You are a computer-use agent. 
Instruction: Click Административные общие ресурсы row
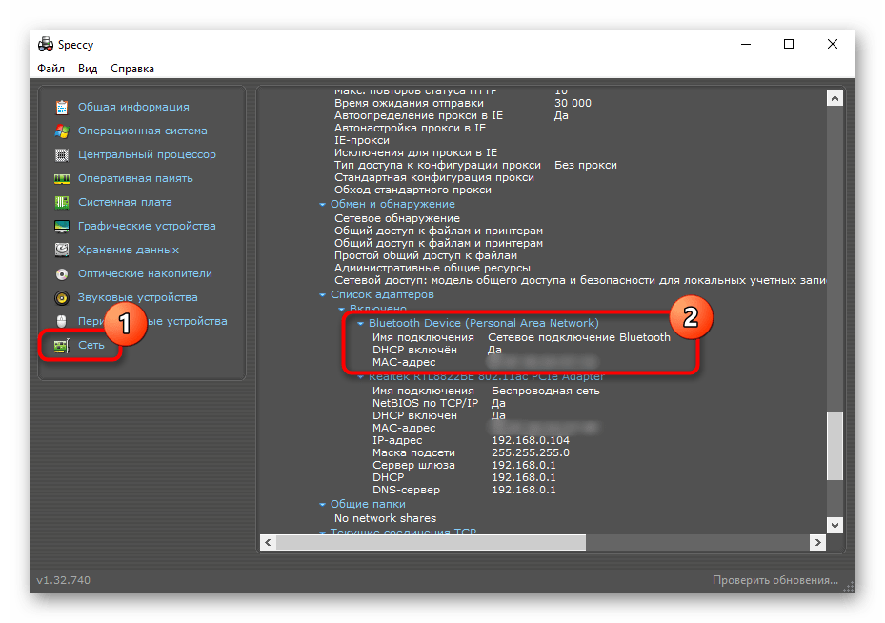[x=432, y=268]
